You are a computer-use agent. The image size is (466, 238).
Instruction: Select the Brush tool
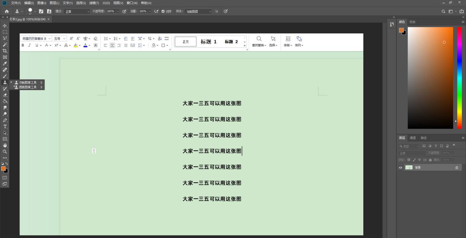point(5,76)
